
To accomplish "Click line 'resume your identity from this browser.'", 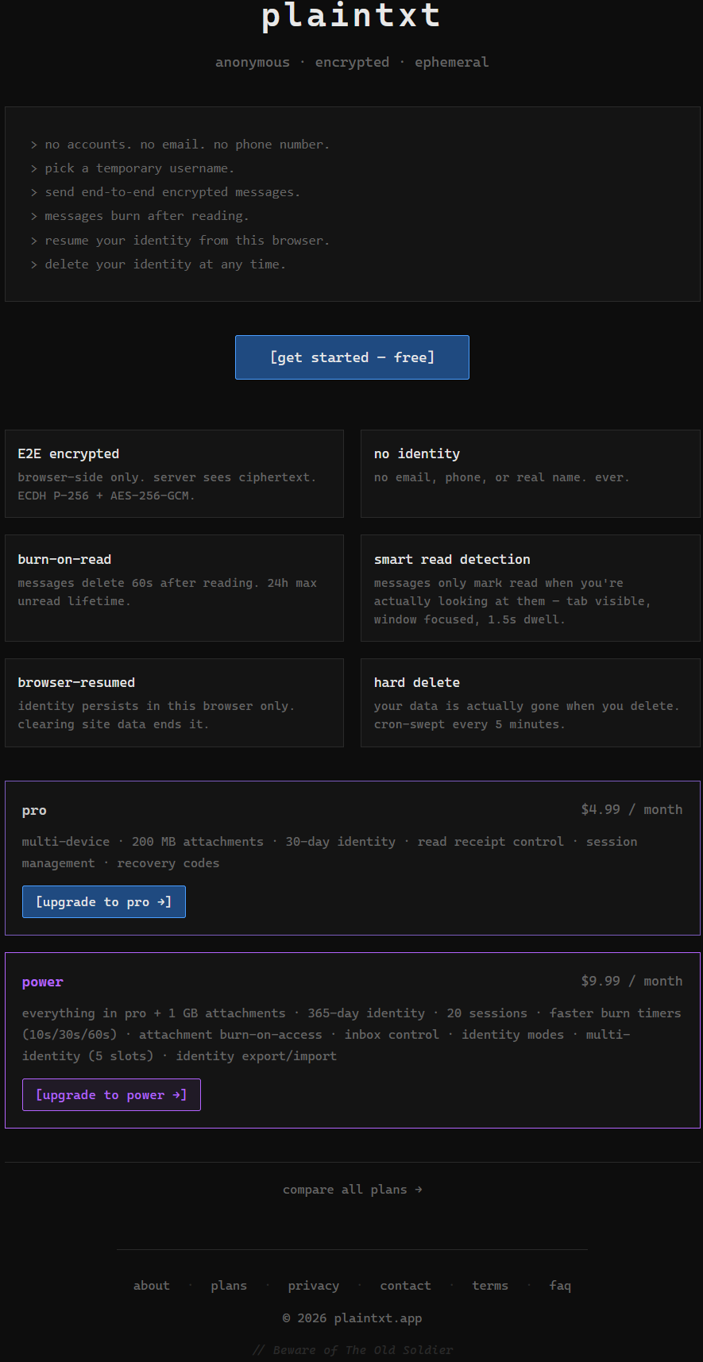I will [187, 240].
